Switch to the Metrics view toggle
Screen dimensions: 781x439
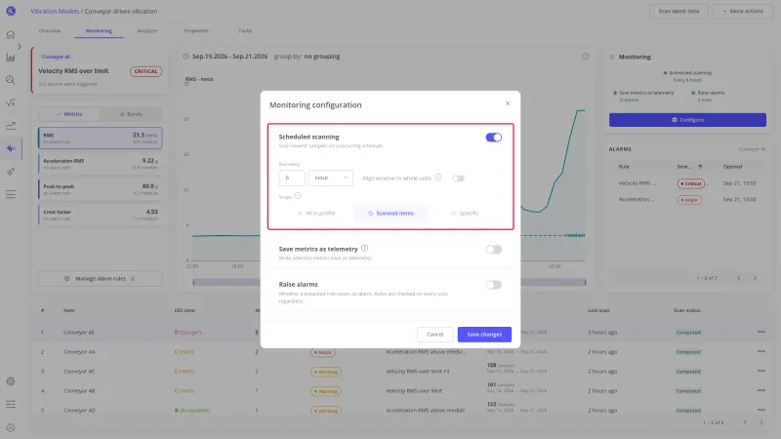pos(68,114)
